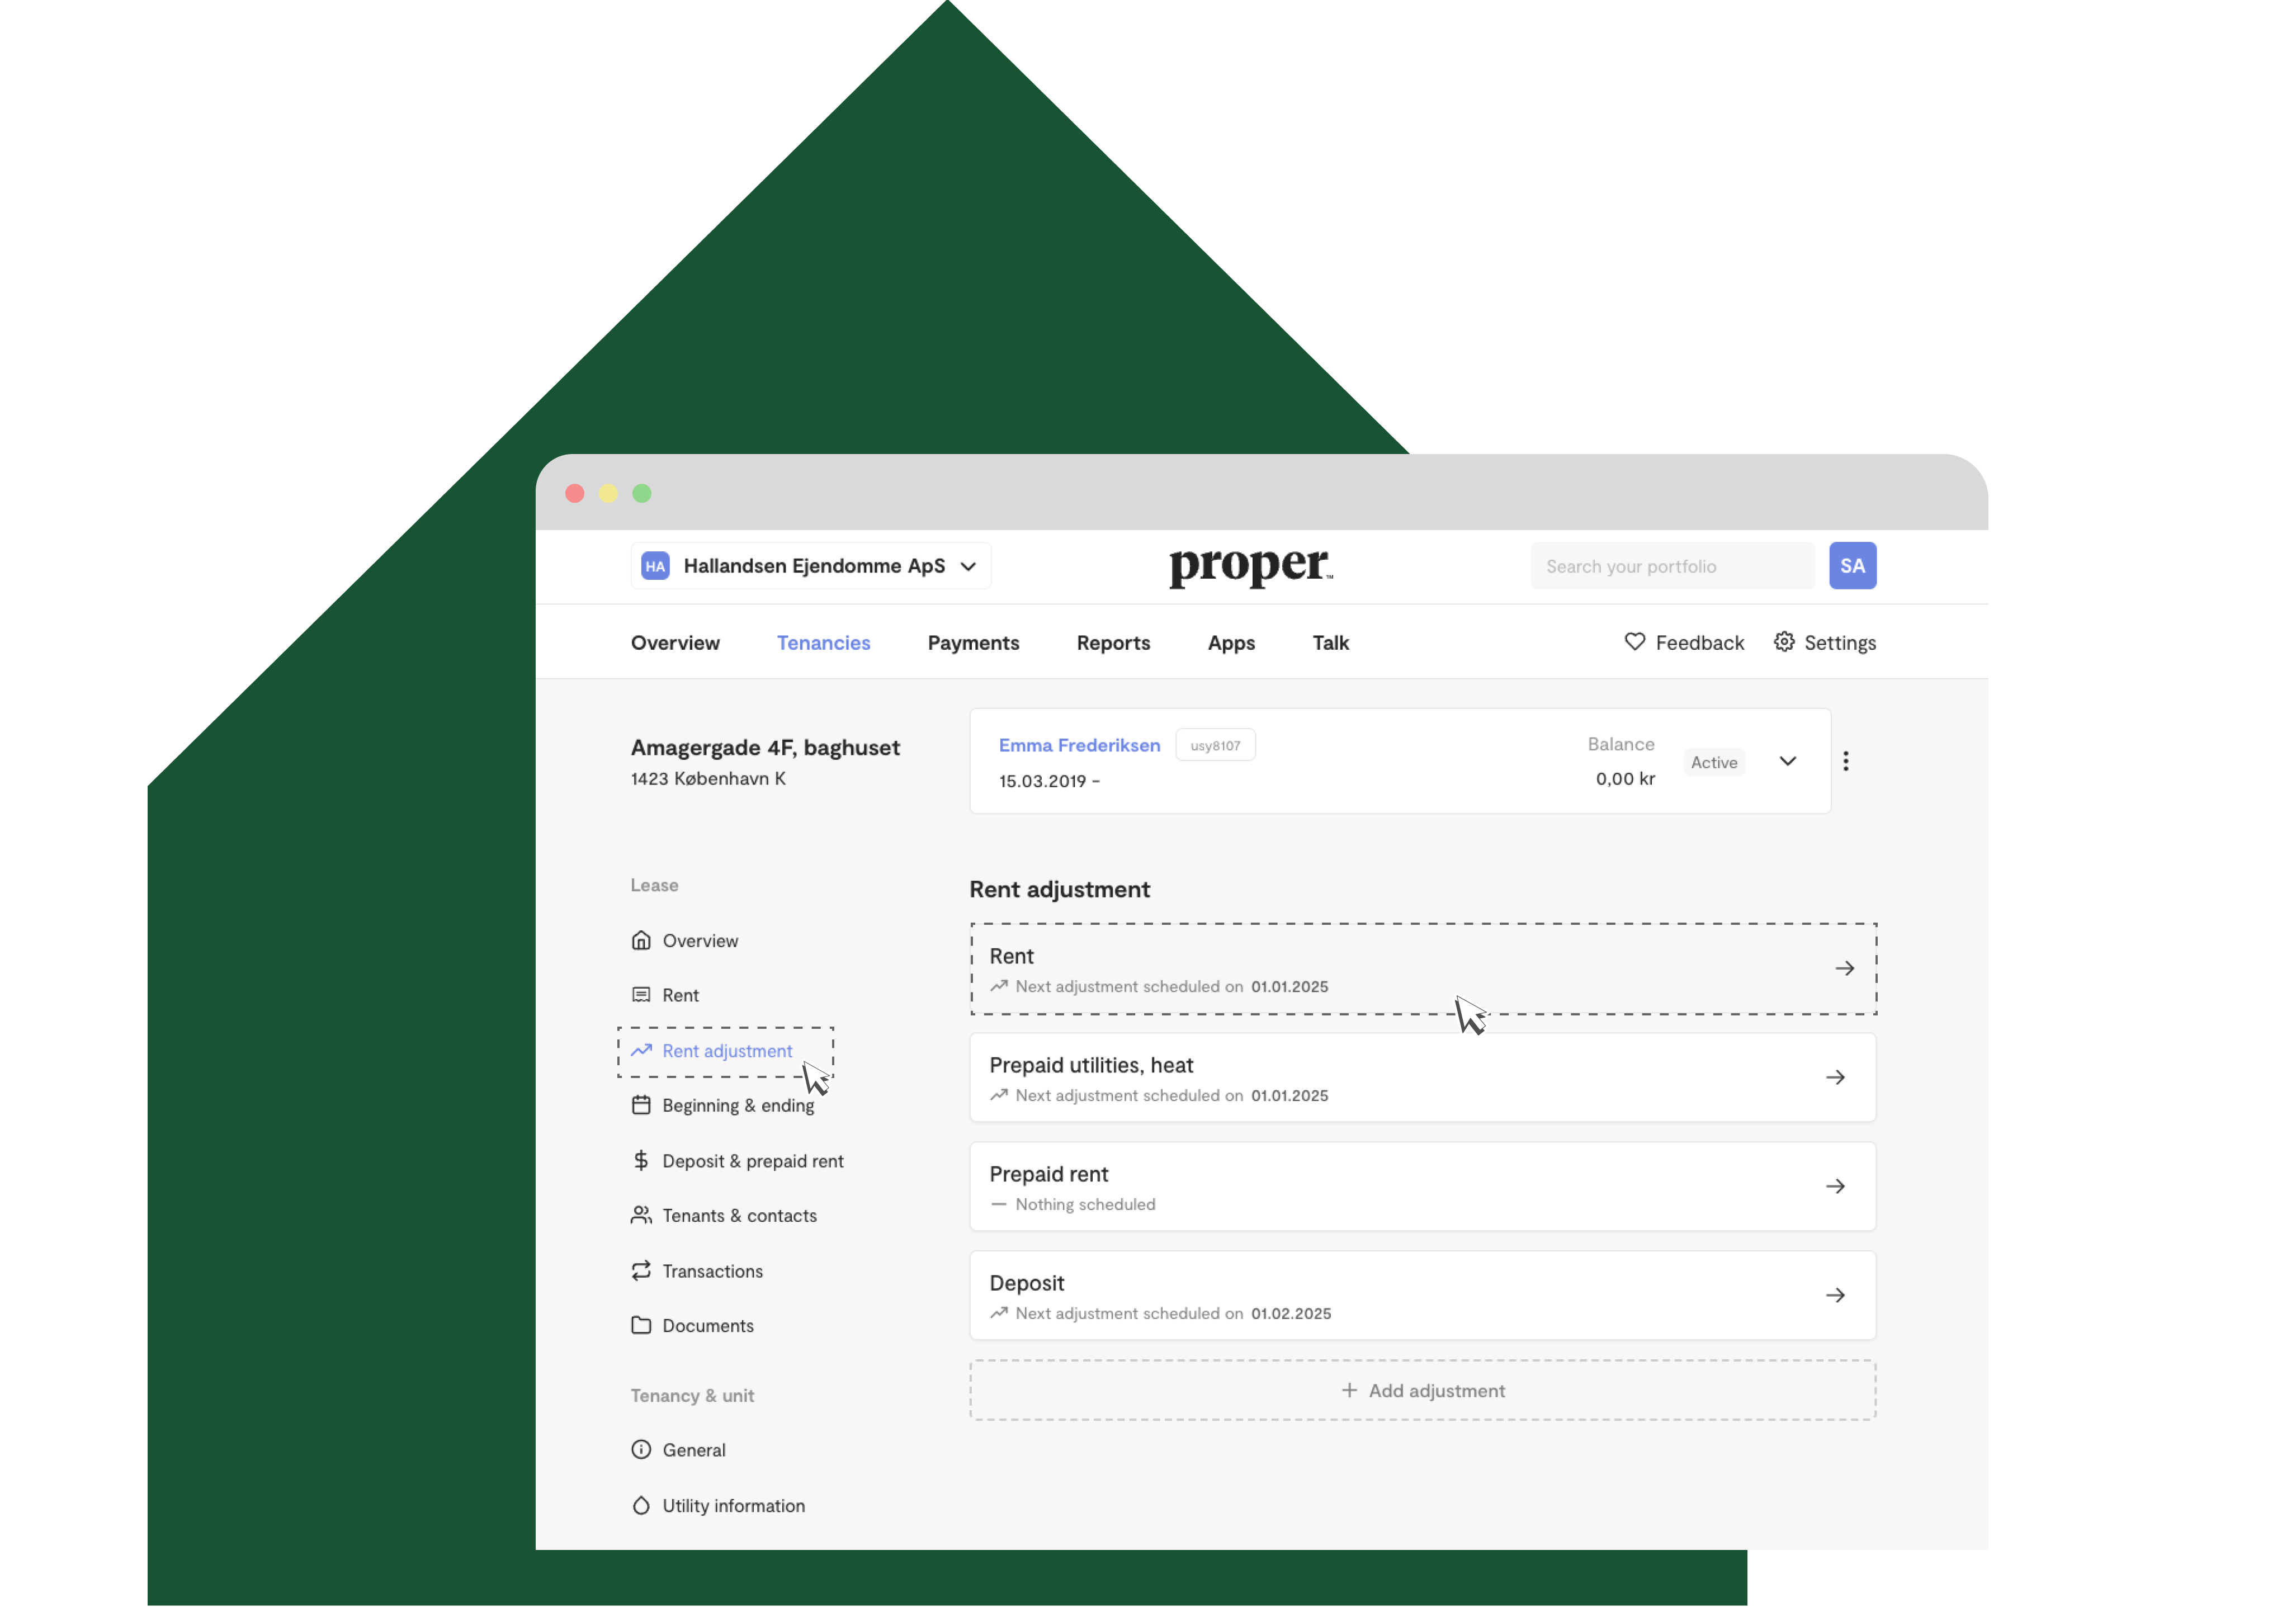Open the Rent adjustment card
Screen dimensions: 2296x1607
click(x=1423, y=969)
